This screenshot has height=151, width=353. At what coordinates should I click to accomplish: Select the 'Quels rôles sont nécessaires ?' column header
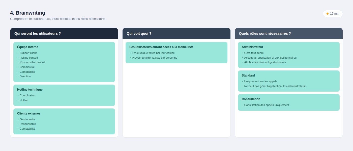point(289,33)
